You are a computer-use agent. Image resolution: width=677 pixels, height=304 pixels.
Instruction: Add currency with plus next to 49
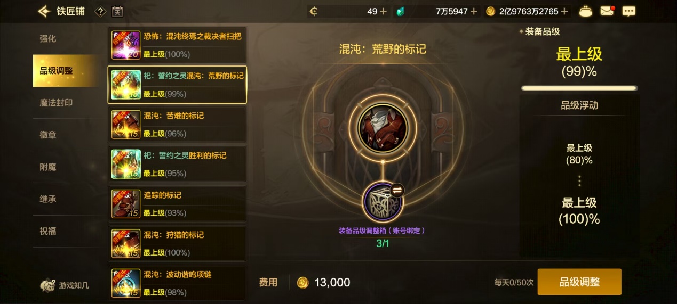pyautogui.click(x=383, y=11)
